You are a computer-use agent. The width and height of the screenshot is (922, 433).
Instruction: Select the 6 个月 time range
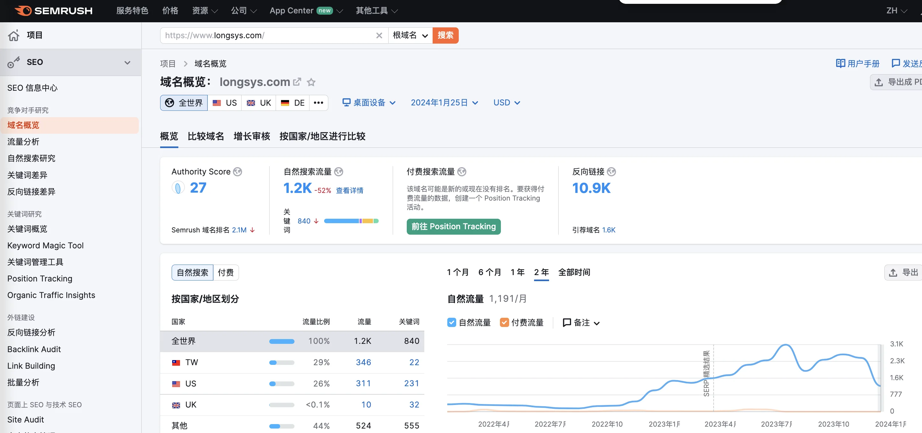(490, 272)
